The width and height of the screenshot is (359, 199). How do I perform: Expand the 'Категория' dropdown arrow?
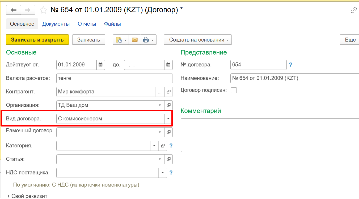[154, 146]
